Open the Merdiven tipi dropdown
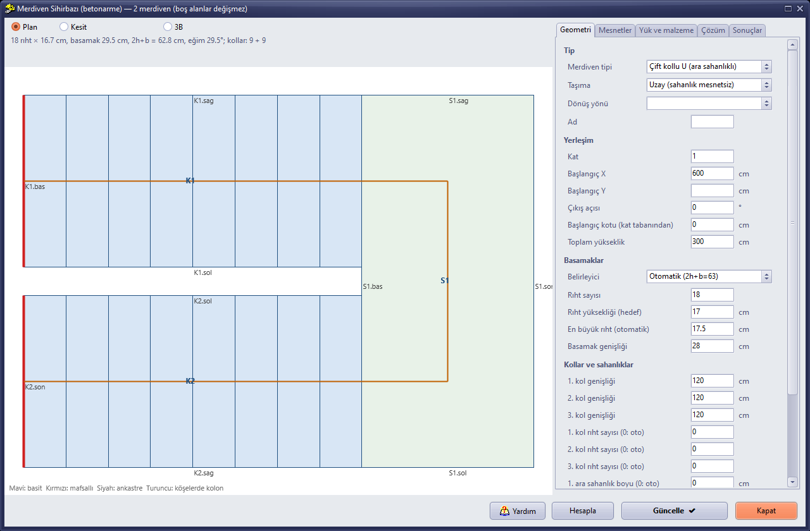The height and width of the screenshot is (531, 810). tap(709, 66)
